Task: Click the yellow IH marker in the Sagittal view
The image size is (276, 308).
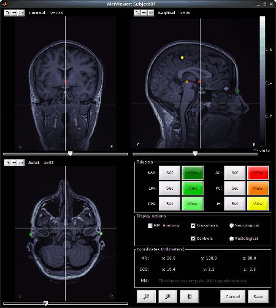Action: (x=182, y=58)
